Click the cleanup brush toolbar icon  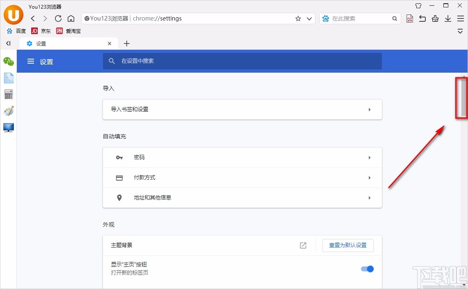[435, 18]
